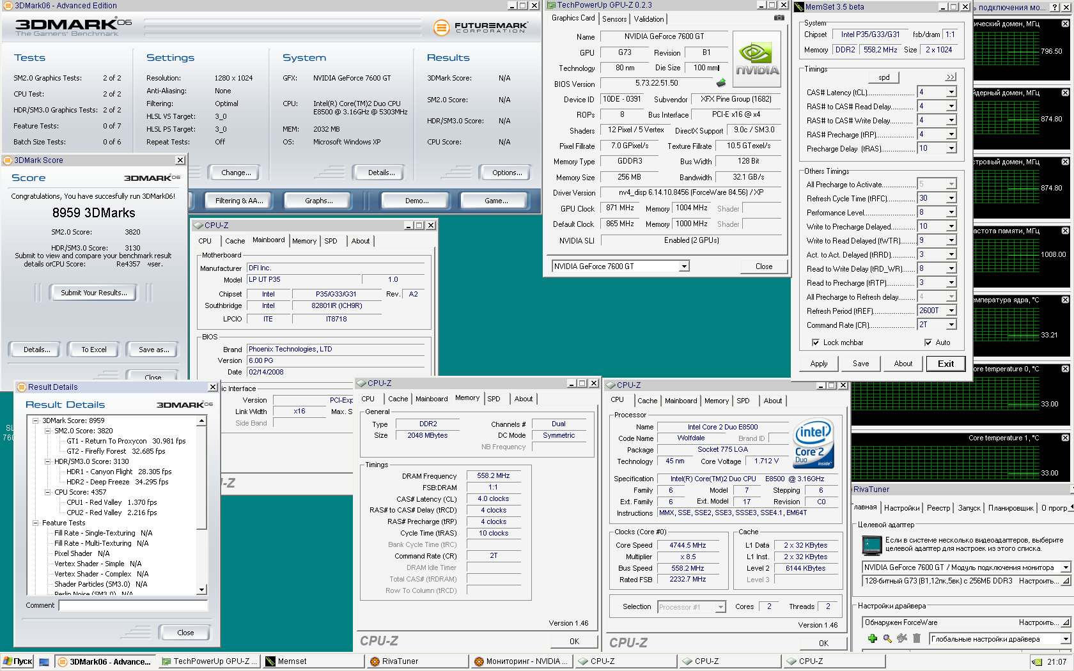The image size is (1074, 671).
Task: Click the triangle beside the 128-bit G73 adapter row
Action: coord(1066,581)
